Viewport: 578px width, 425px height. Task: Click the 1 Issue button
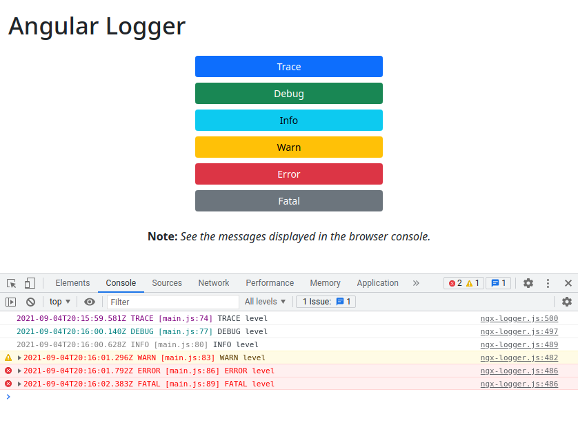[326, 302]
